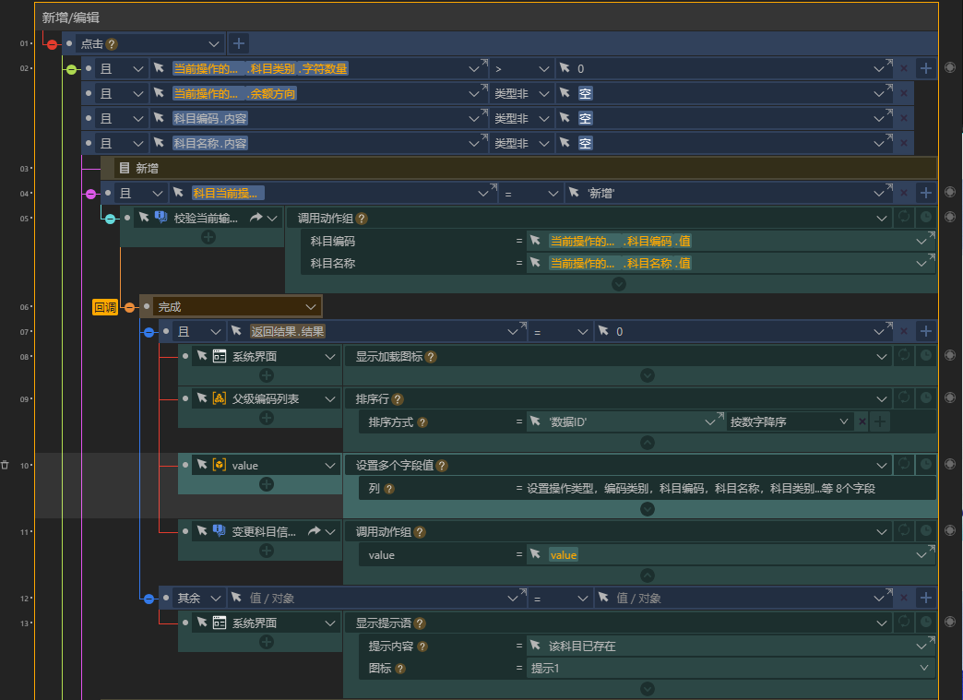Toggle the dot on 其余 branch row
The height and width of the screenshot is (700, 963).
click(x=166, y=598)
